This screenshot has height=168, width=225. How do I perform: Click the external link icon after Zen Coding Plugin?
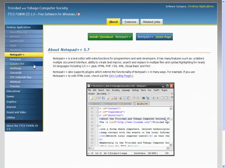click(133, 76)
